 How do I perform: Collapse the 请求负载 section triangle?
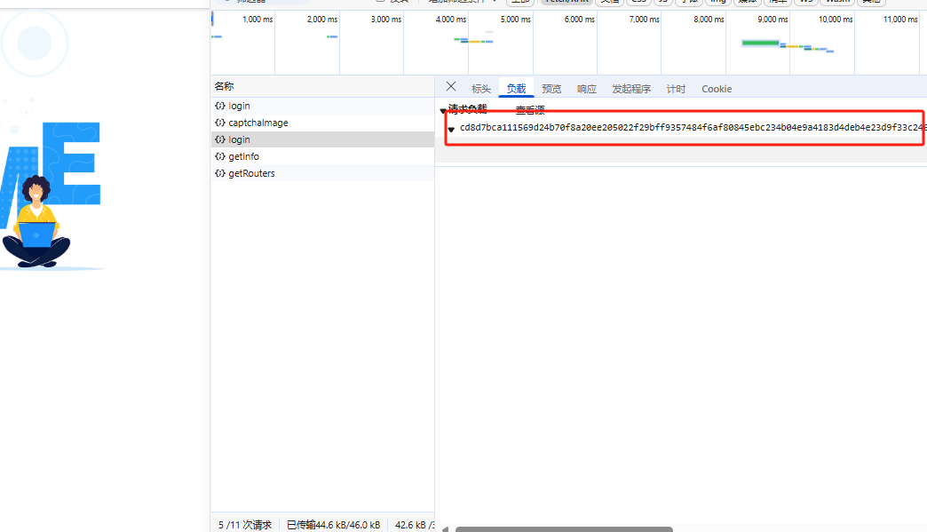pyautogui.click(x=443, y=110)
